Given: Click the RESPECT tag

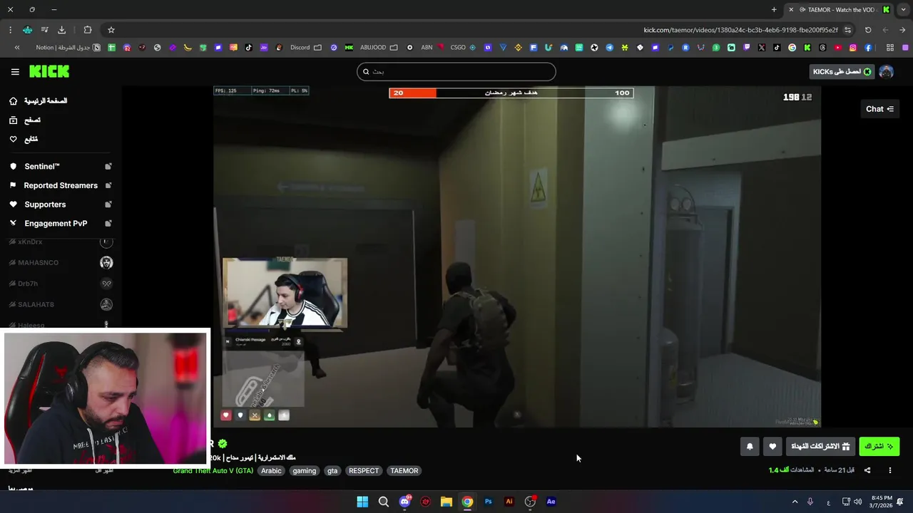Looking at the screenshot, I should (x=364, y=471).
